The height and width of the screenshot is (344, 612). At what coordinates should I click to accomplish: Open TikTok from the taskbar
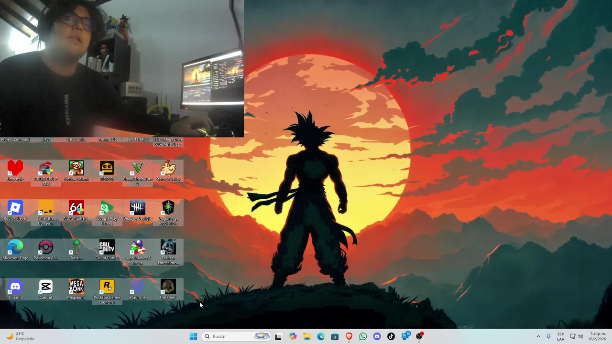point(391,336)
